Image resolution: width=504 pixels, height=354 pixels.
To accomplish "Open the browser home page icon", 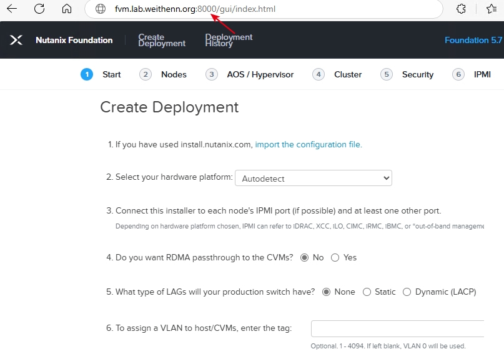I will coord(67,9).
